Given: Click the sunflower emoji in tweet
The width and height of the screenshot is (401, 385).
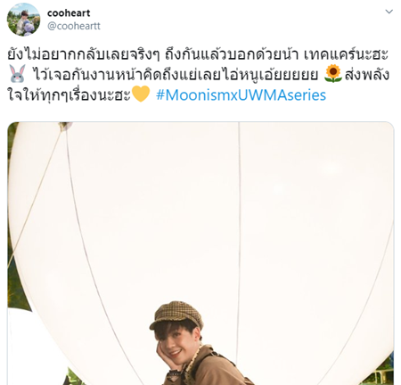Looking at the screenshot, I should pos(333,74).
